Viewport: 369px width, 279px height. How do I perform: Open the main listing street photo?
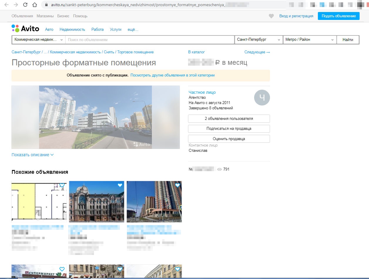[x=95, y=117]
